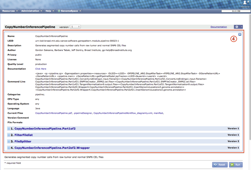Viewport: 251px width, 170px height.
Task: Expand step 4 Part2of2.Wrapper
Action: click(x=9, y=148)
